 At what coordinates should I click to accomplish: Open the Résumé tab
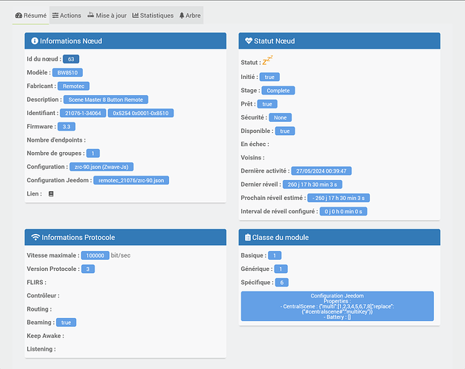pyautogui.click(x=30, y=15)
